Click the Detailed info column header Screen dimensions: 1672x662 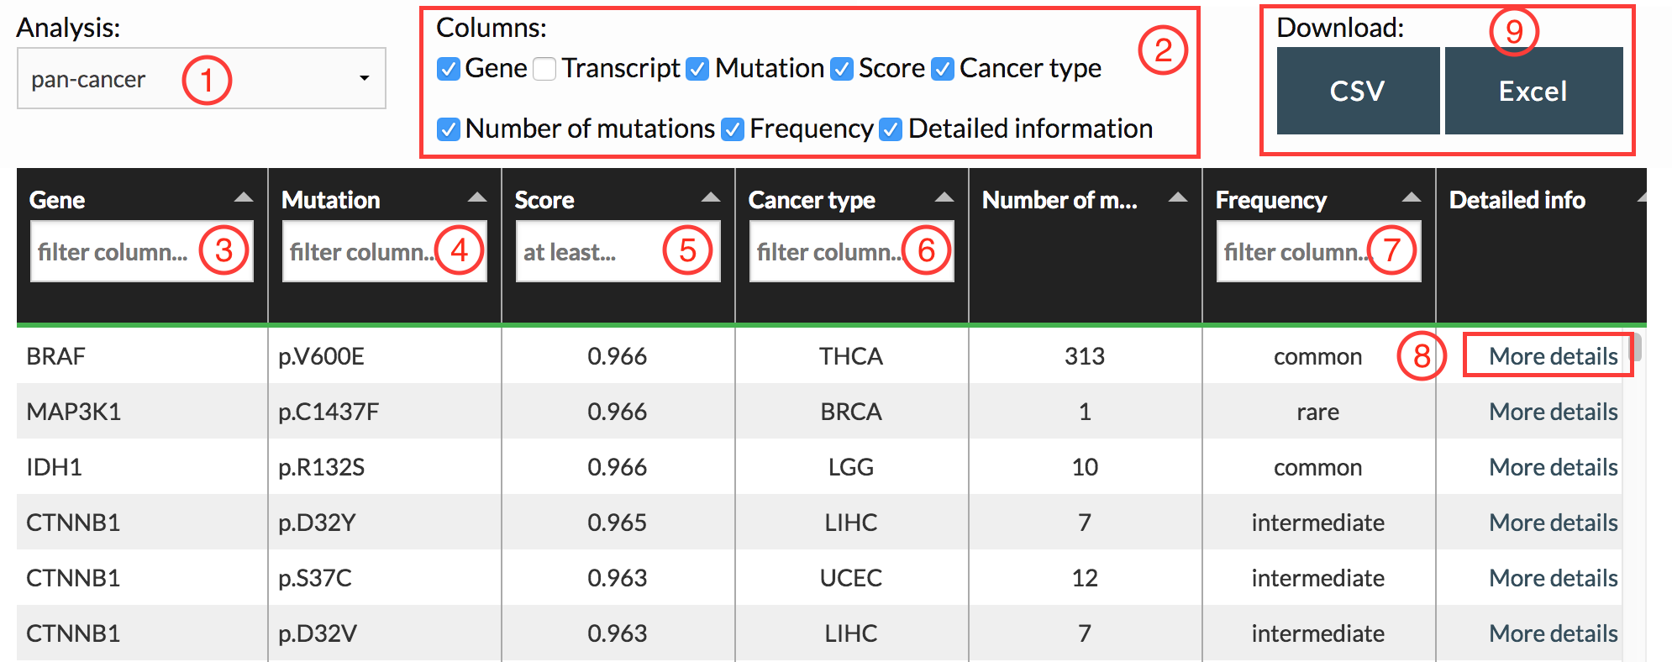pyautogui.click(x=1517, y=200)
